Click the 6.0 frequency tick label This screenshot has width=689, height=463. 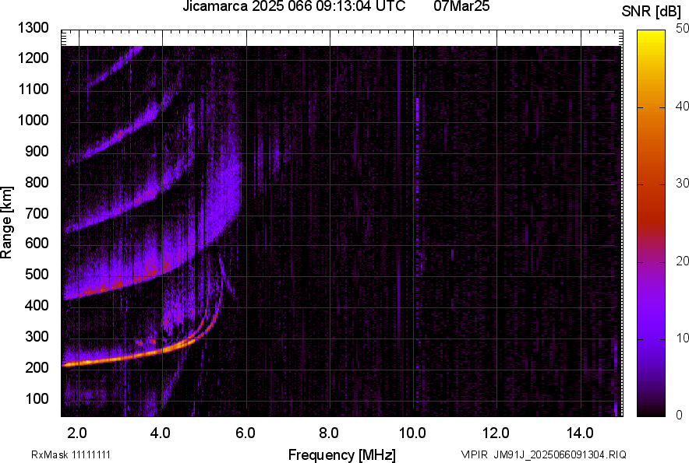[x=245, y=433]
